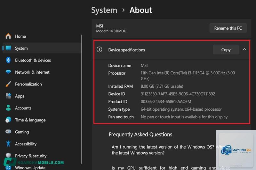Copy the device specifications

click(226, 50)
